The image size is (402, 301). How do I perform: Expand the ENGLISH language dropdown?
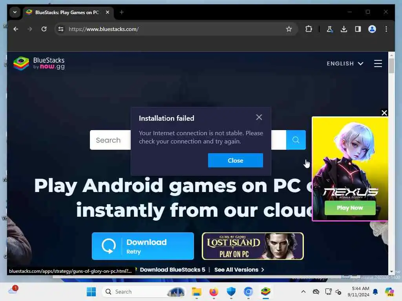coord(345,63)
